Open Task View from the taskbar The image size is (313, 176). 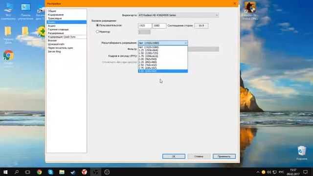(28, 172)
